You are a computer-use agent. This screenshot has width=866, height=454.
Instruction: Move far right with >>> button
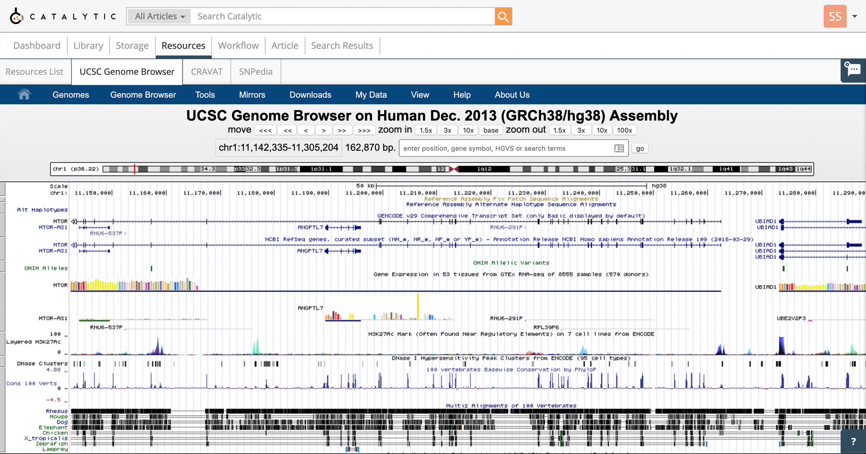364,130
